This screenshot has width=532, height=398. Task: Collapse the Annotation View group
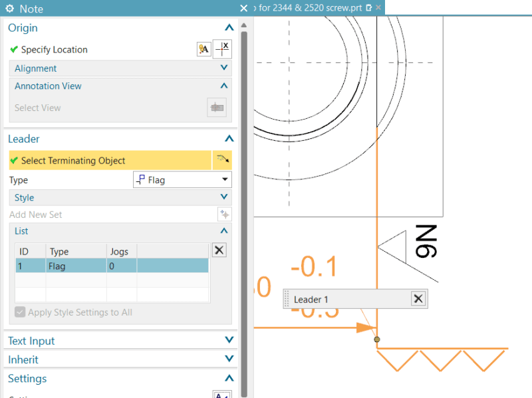(224, 86)
